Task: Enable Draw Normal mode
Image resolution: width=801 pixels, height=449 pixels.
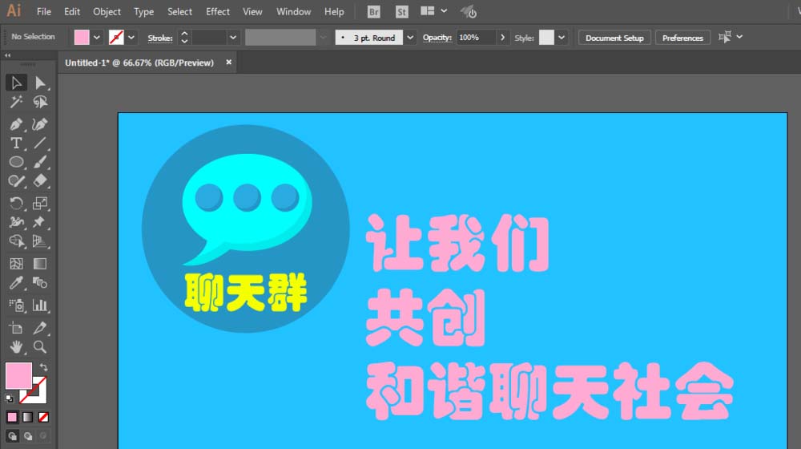Action: (x=12, y=436)
